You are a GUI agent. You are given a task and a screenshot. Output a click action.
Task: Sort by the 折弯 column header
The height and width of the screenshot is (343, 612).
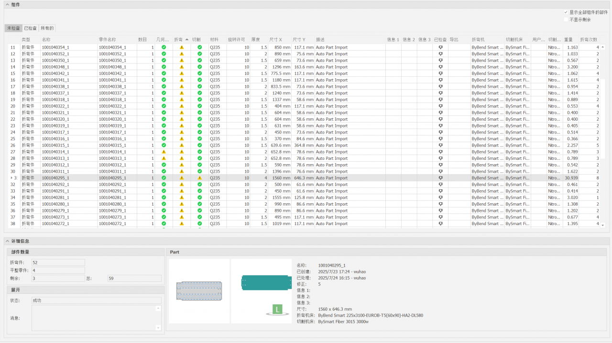pos(178,40)
